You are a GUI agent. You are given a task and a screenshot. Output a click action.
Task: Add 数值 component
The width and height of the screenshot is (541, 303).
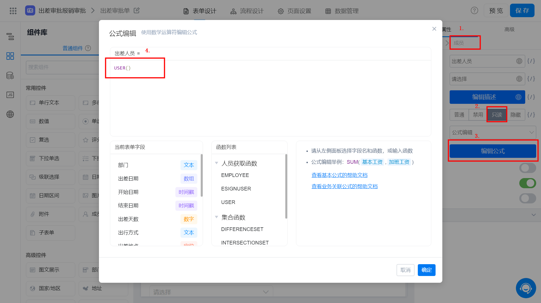(50, 121)
